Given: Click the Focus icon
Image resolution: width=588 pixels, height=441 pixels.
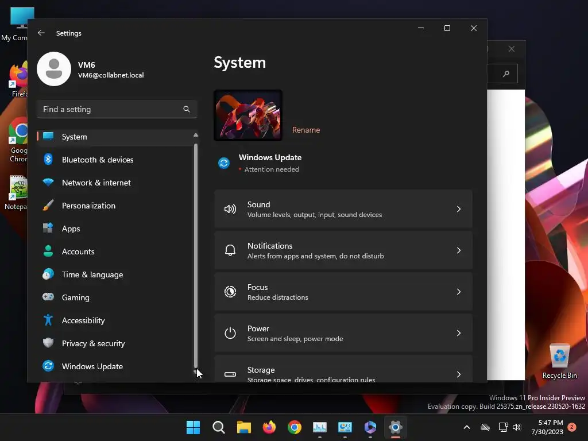Looking at the screenshot, I should [230, 291].
